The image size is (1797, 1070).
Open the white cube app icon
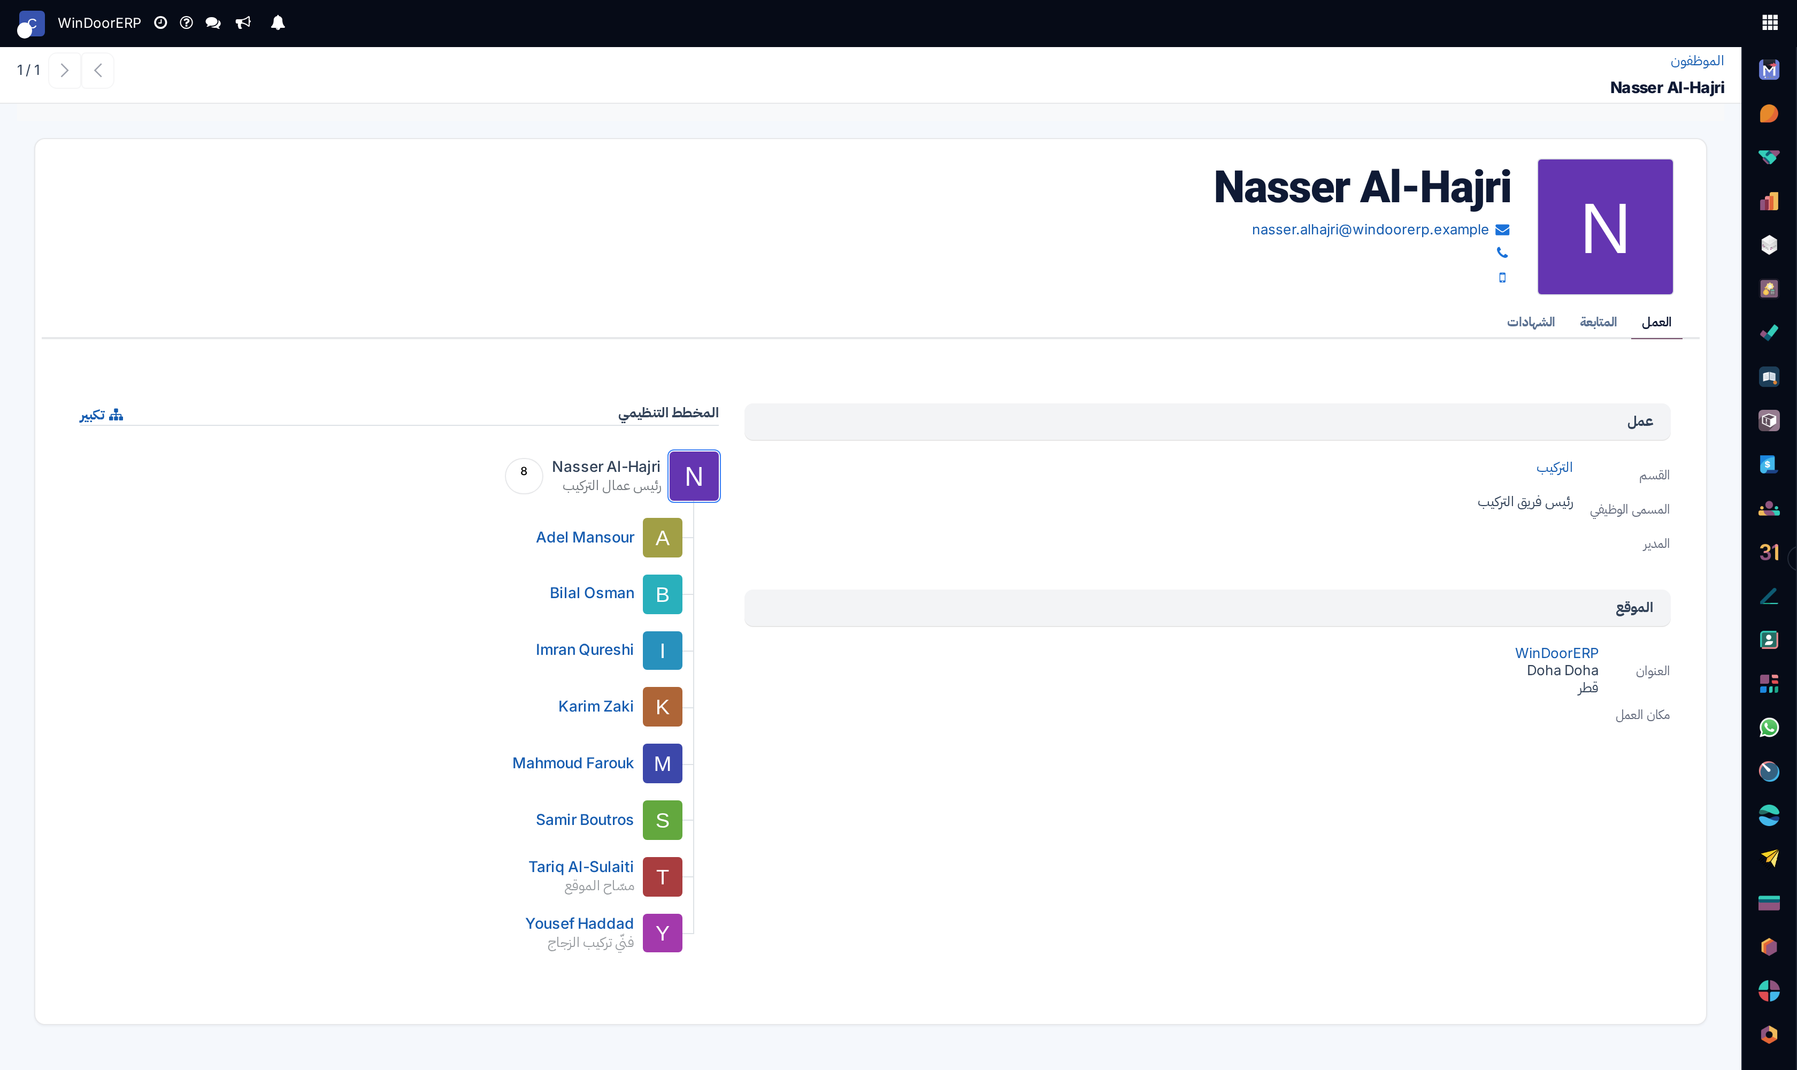tap(1769, 245)
